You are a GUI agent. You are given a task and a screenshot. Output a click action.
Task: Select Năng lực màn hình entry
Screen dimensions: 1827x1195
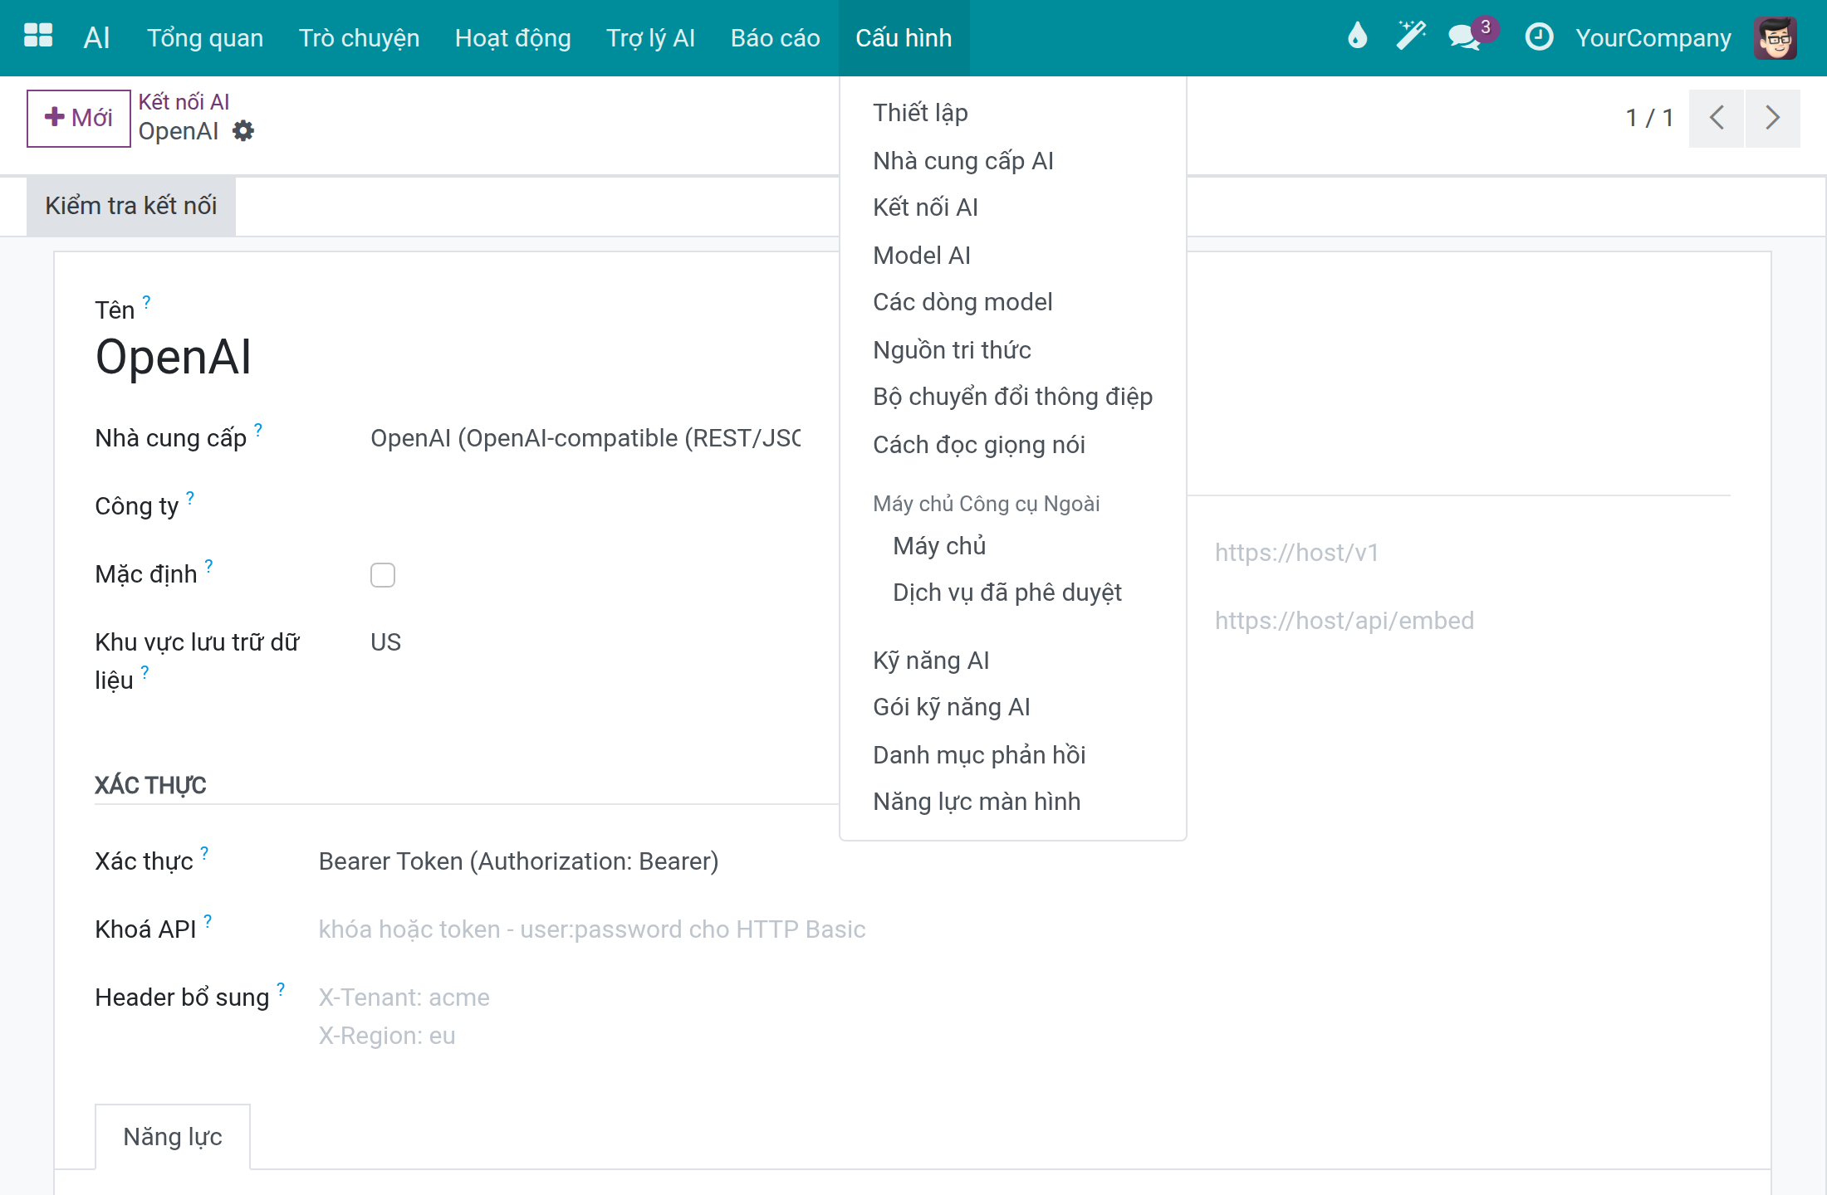coord(1013,802)
